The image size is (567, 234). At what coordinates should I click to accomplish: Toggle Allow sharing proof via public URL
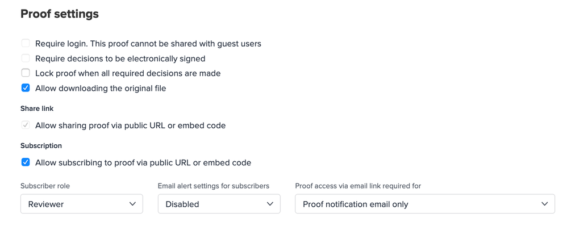point(26,125)
